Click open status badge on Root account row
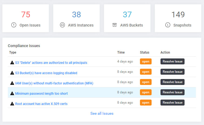Viewport: 204px width, 125px height. [x=146, y=103]
